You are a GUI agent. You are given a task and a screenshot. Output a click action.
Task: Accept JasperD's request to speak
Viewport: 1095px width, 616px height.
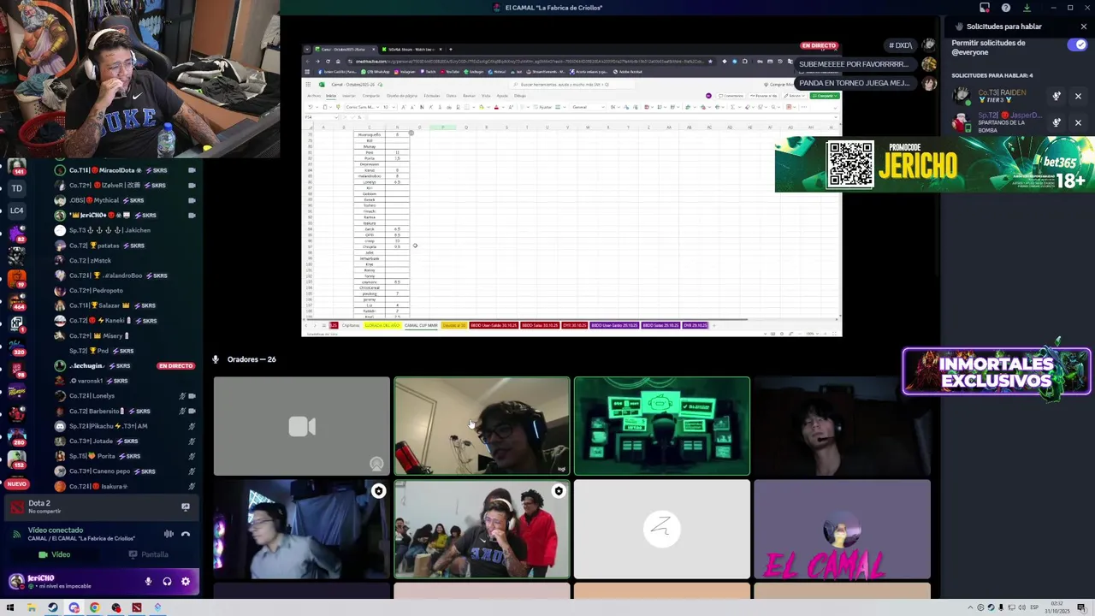pyautogui.click(x=1057, y=122)
